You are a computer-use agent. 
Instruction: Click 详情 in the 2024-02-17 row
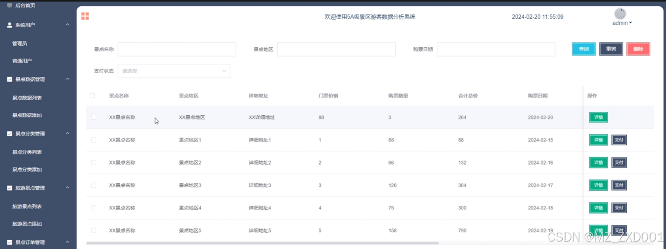(x=598, y=185)
